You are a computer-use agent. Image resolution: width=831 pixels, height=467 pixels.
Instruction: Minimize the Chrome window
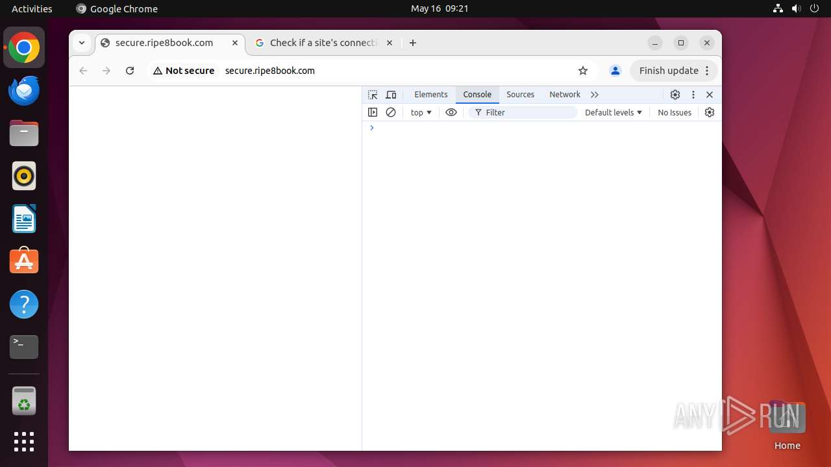[x=655, y=43]
